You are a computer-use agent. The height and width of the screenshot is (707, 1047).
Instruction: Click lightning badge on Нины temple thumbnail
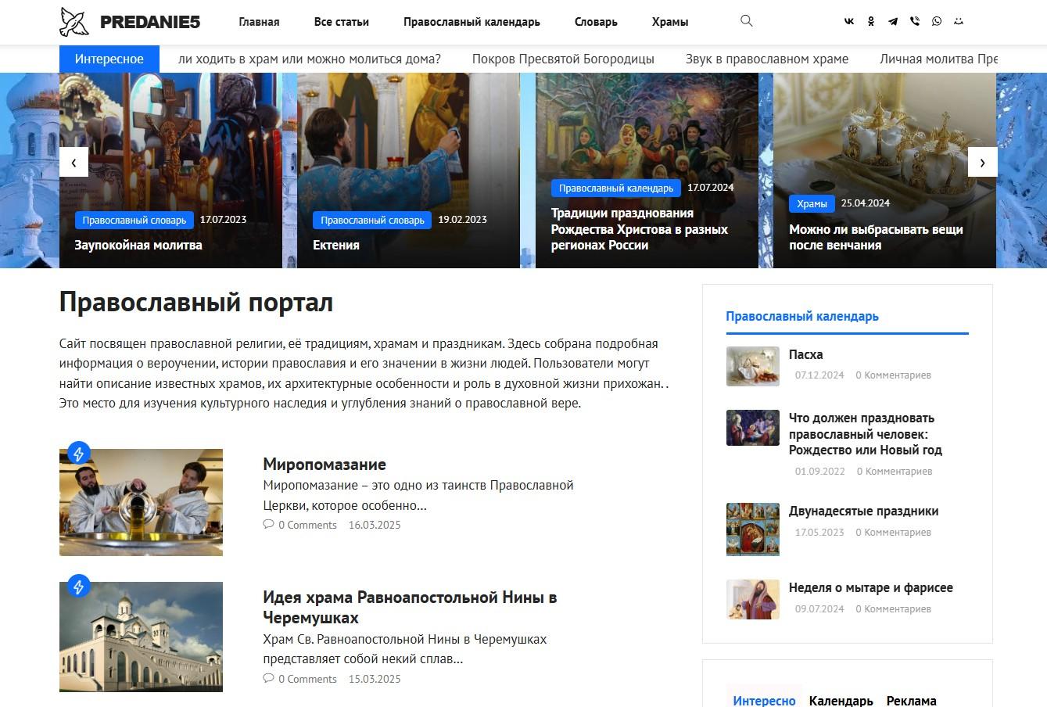78,586
